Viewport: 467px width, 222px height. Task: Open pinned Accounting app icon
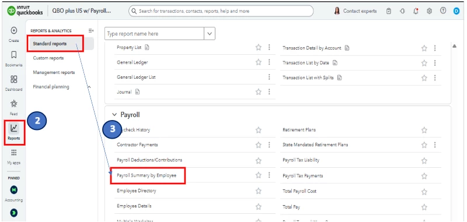coord(13,189)
